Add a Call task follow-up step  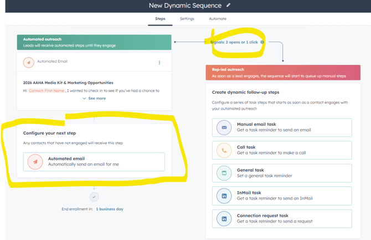282,150
